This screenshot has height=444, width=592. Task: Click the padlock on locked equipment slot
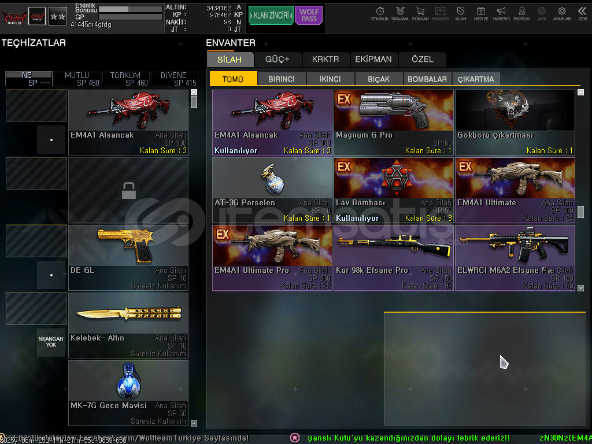[x=129, y=190]
